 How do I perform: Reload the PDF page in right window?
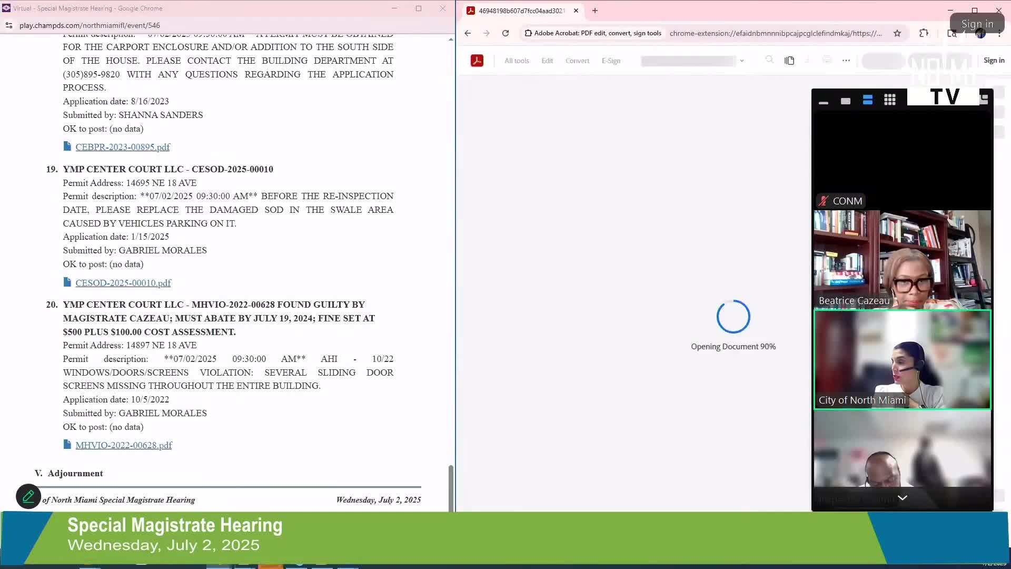tap(506, 33)
